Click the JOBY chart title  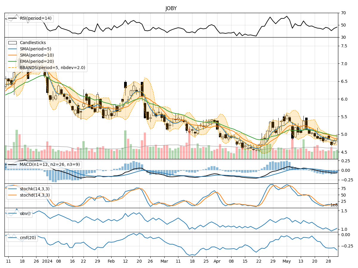tap(171, 8)
